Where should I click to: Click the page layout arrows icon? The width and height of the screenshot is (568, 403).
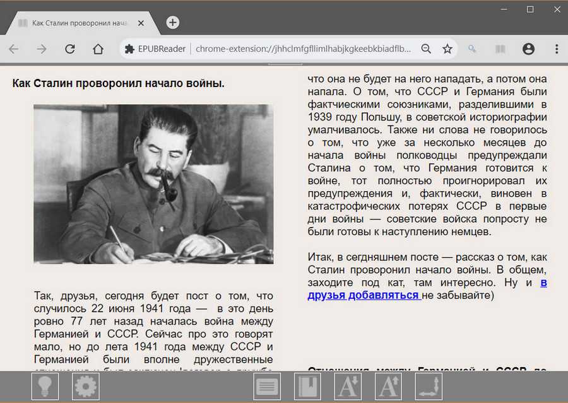[x=429, y=386]
